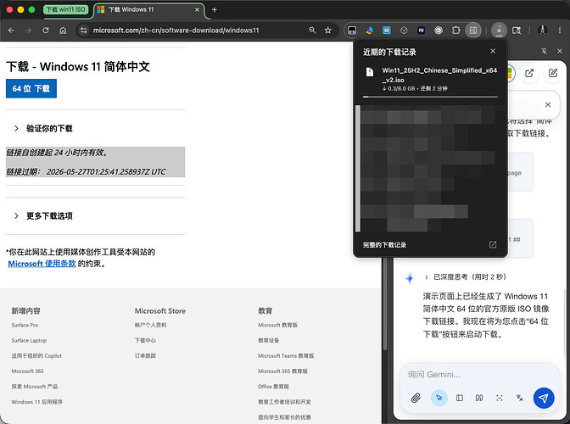This screenshot has width=570, height=424.
Task: Go back with the browser back arrow
Action: coord(11,31)
